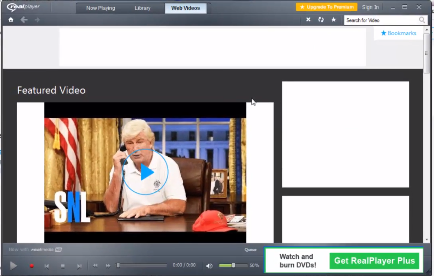Screen dimensions: 434x276
Task: Click the 0:00 / 0:00 time display
Action: (x=184, y=265)
